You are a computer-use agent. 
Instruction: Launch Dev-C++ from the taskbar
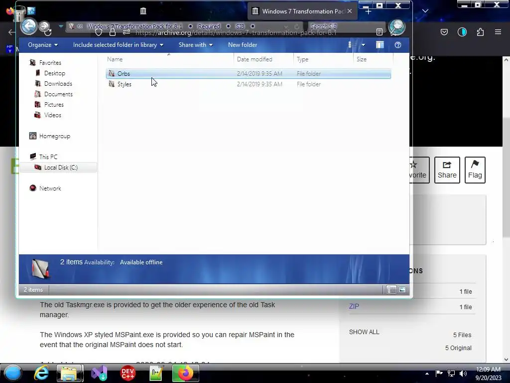click(x=128, y=373)
